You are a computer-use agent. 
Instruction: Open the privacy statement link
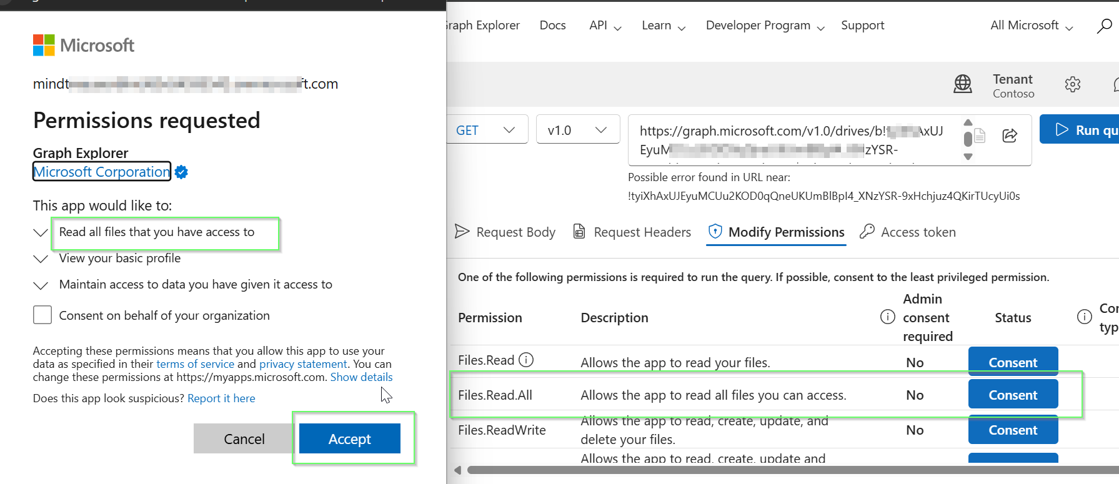(x=303, y=364)
